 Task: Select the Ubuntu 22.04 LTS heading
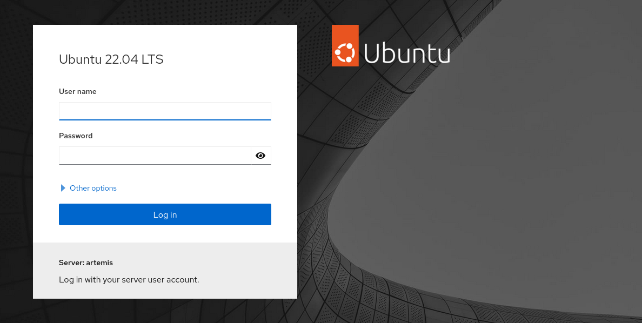(111, 59)
